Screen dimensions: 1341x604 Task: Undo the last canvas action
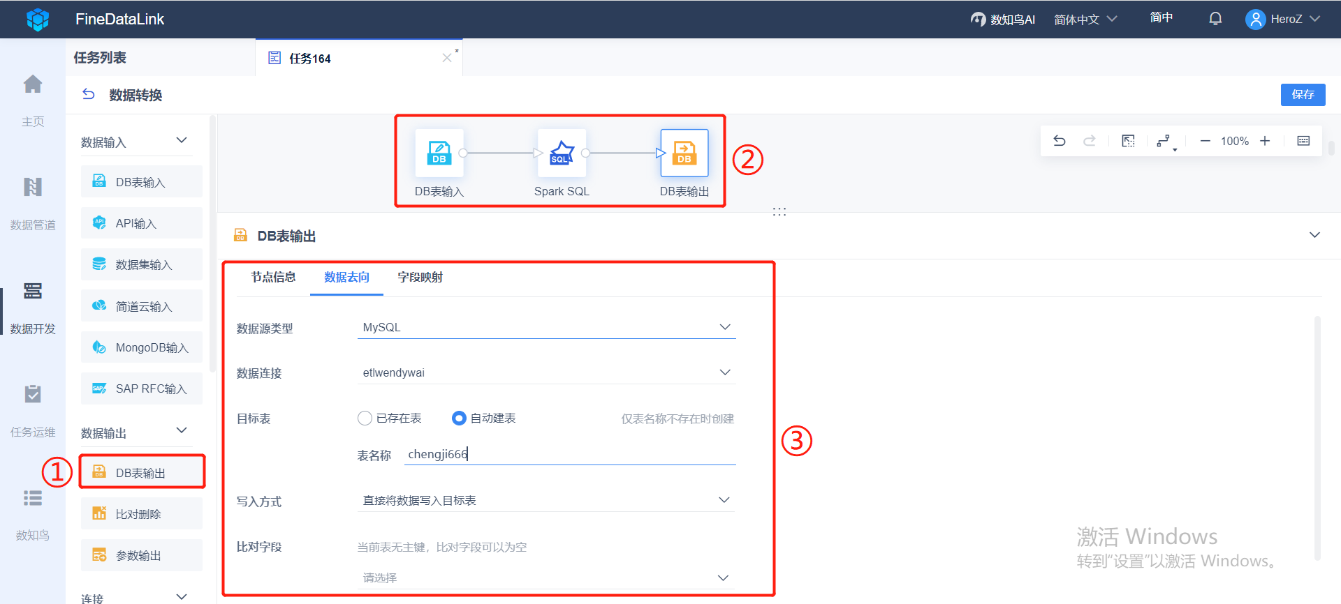click(1060, 141)
